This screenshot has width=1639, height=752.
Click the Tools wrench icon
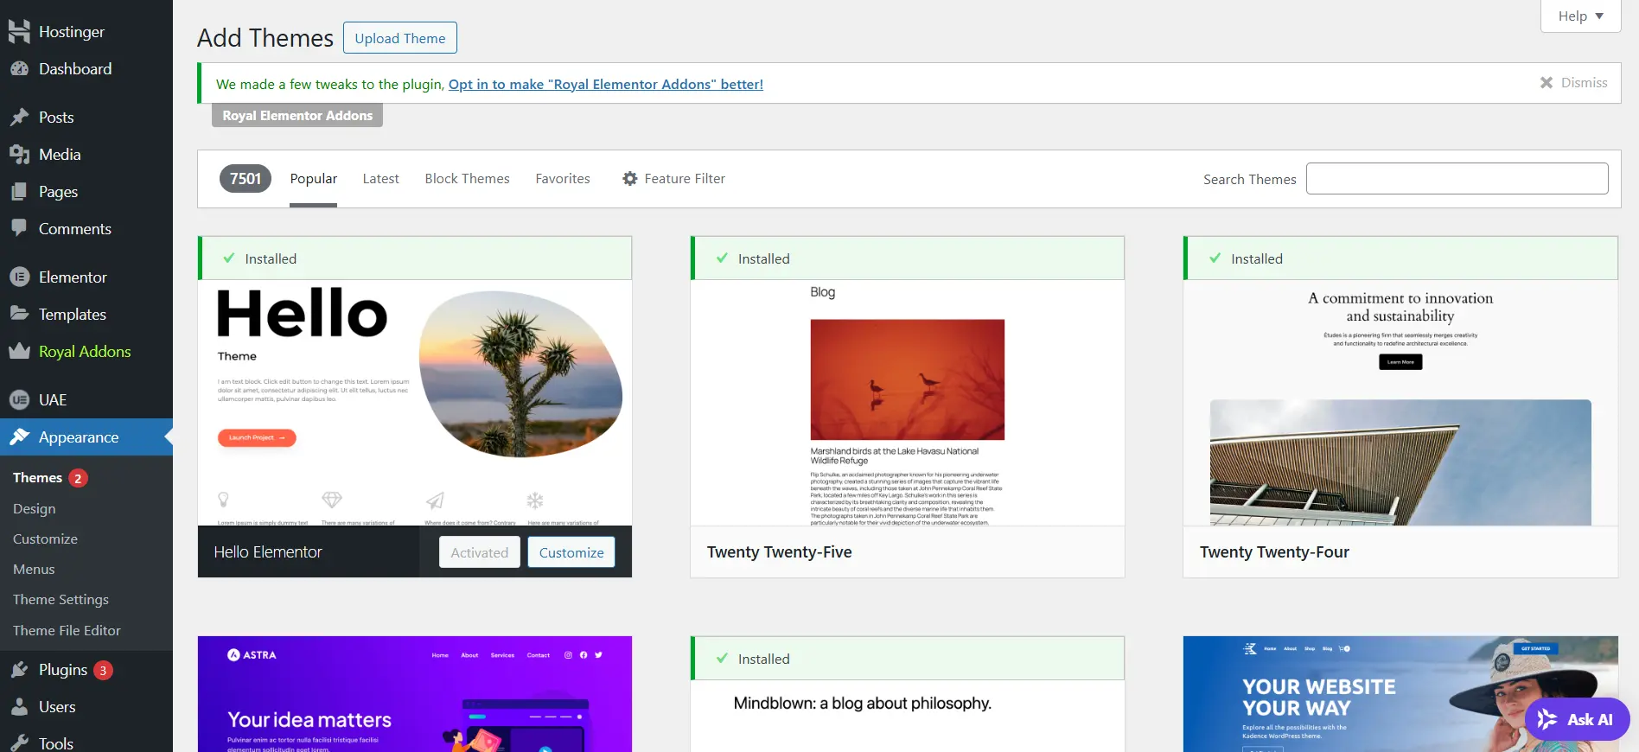[x=19, y=743]
